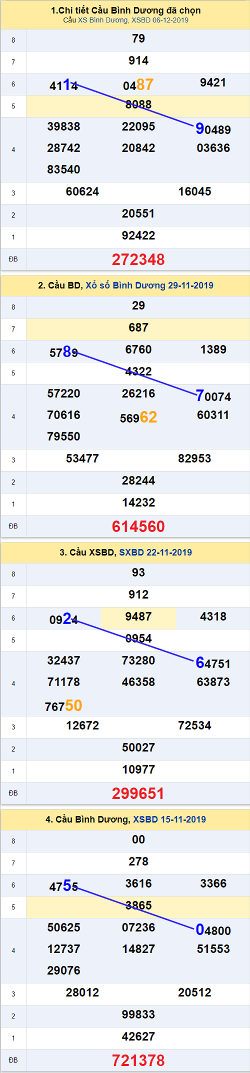Click the number 76750 with orange digits

pos(64,705)
